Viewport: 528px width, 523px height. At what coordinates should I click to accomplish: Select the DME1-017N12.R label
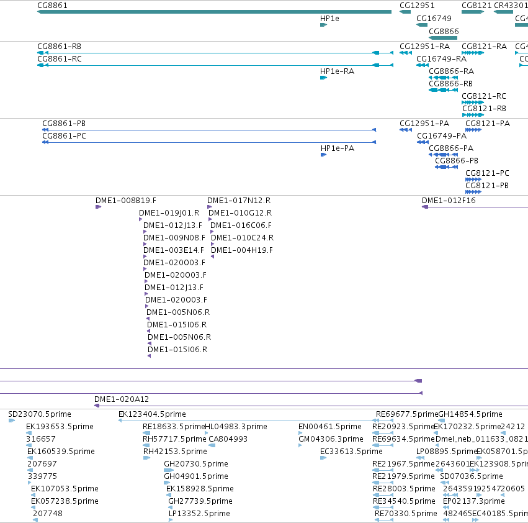coord(238,200)
